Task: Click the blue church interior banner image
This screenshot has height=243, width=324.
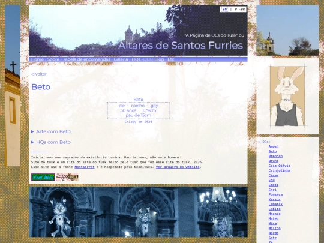Action: [138, 212]
